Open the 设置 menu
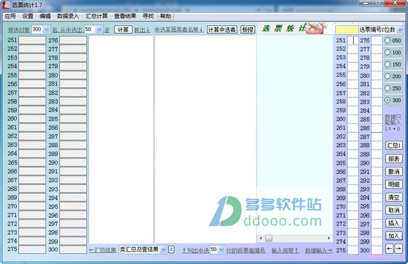This screenshot has height=264, width=408. pyautogui.click(x=28, y=16)
